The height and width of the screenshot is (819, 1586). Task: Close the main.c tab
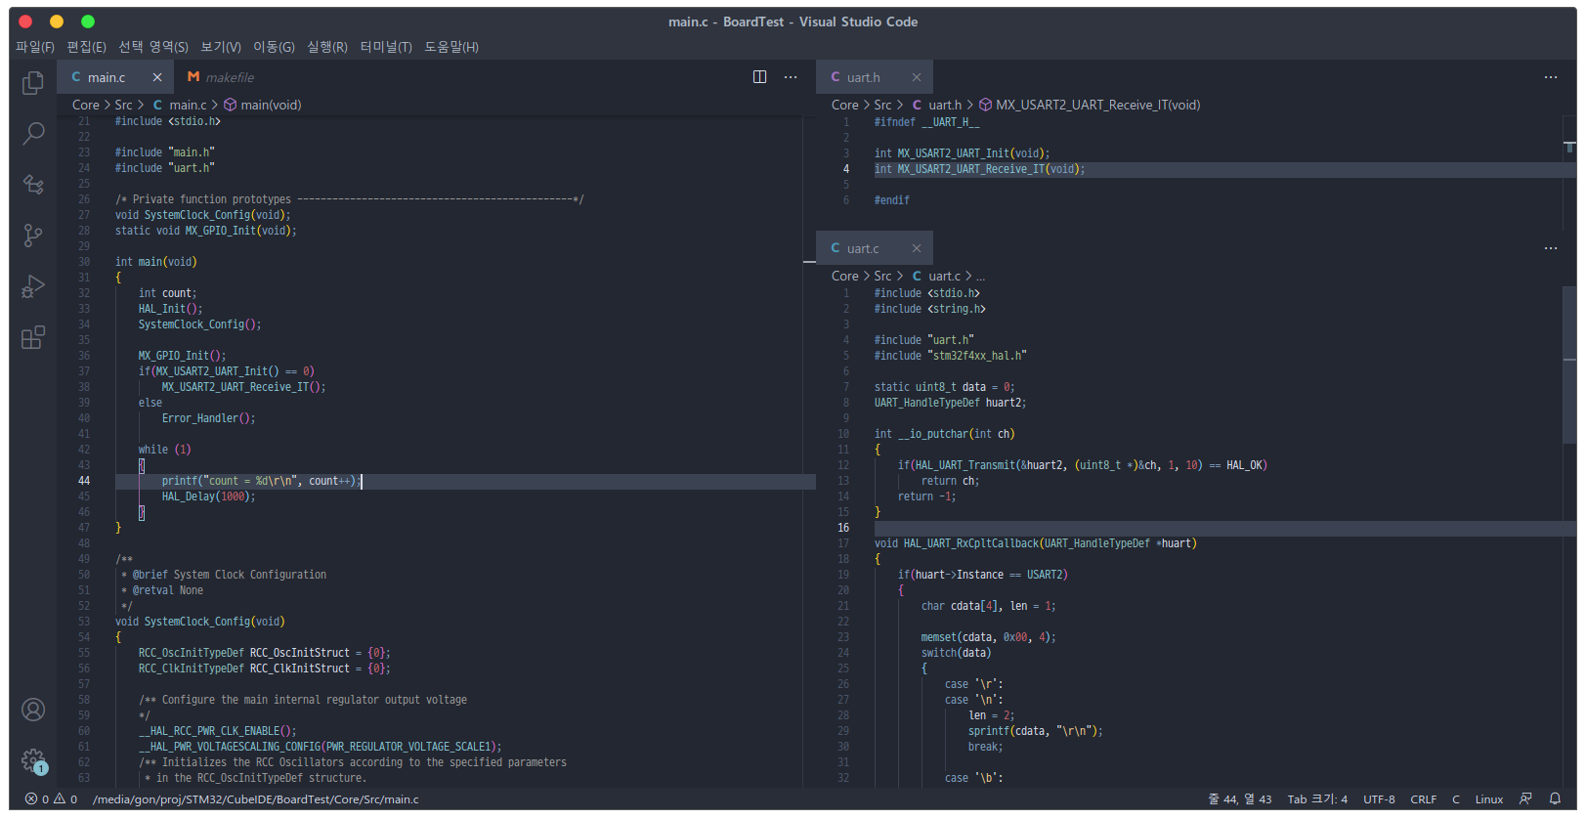(157, 77)
